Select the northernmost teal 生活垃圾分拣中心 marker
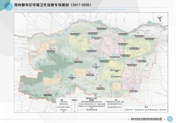Viewport: 176px width, 123px height. 101,31
